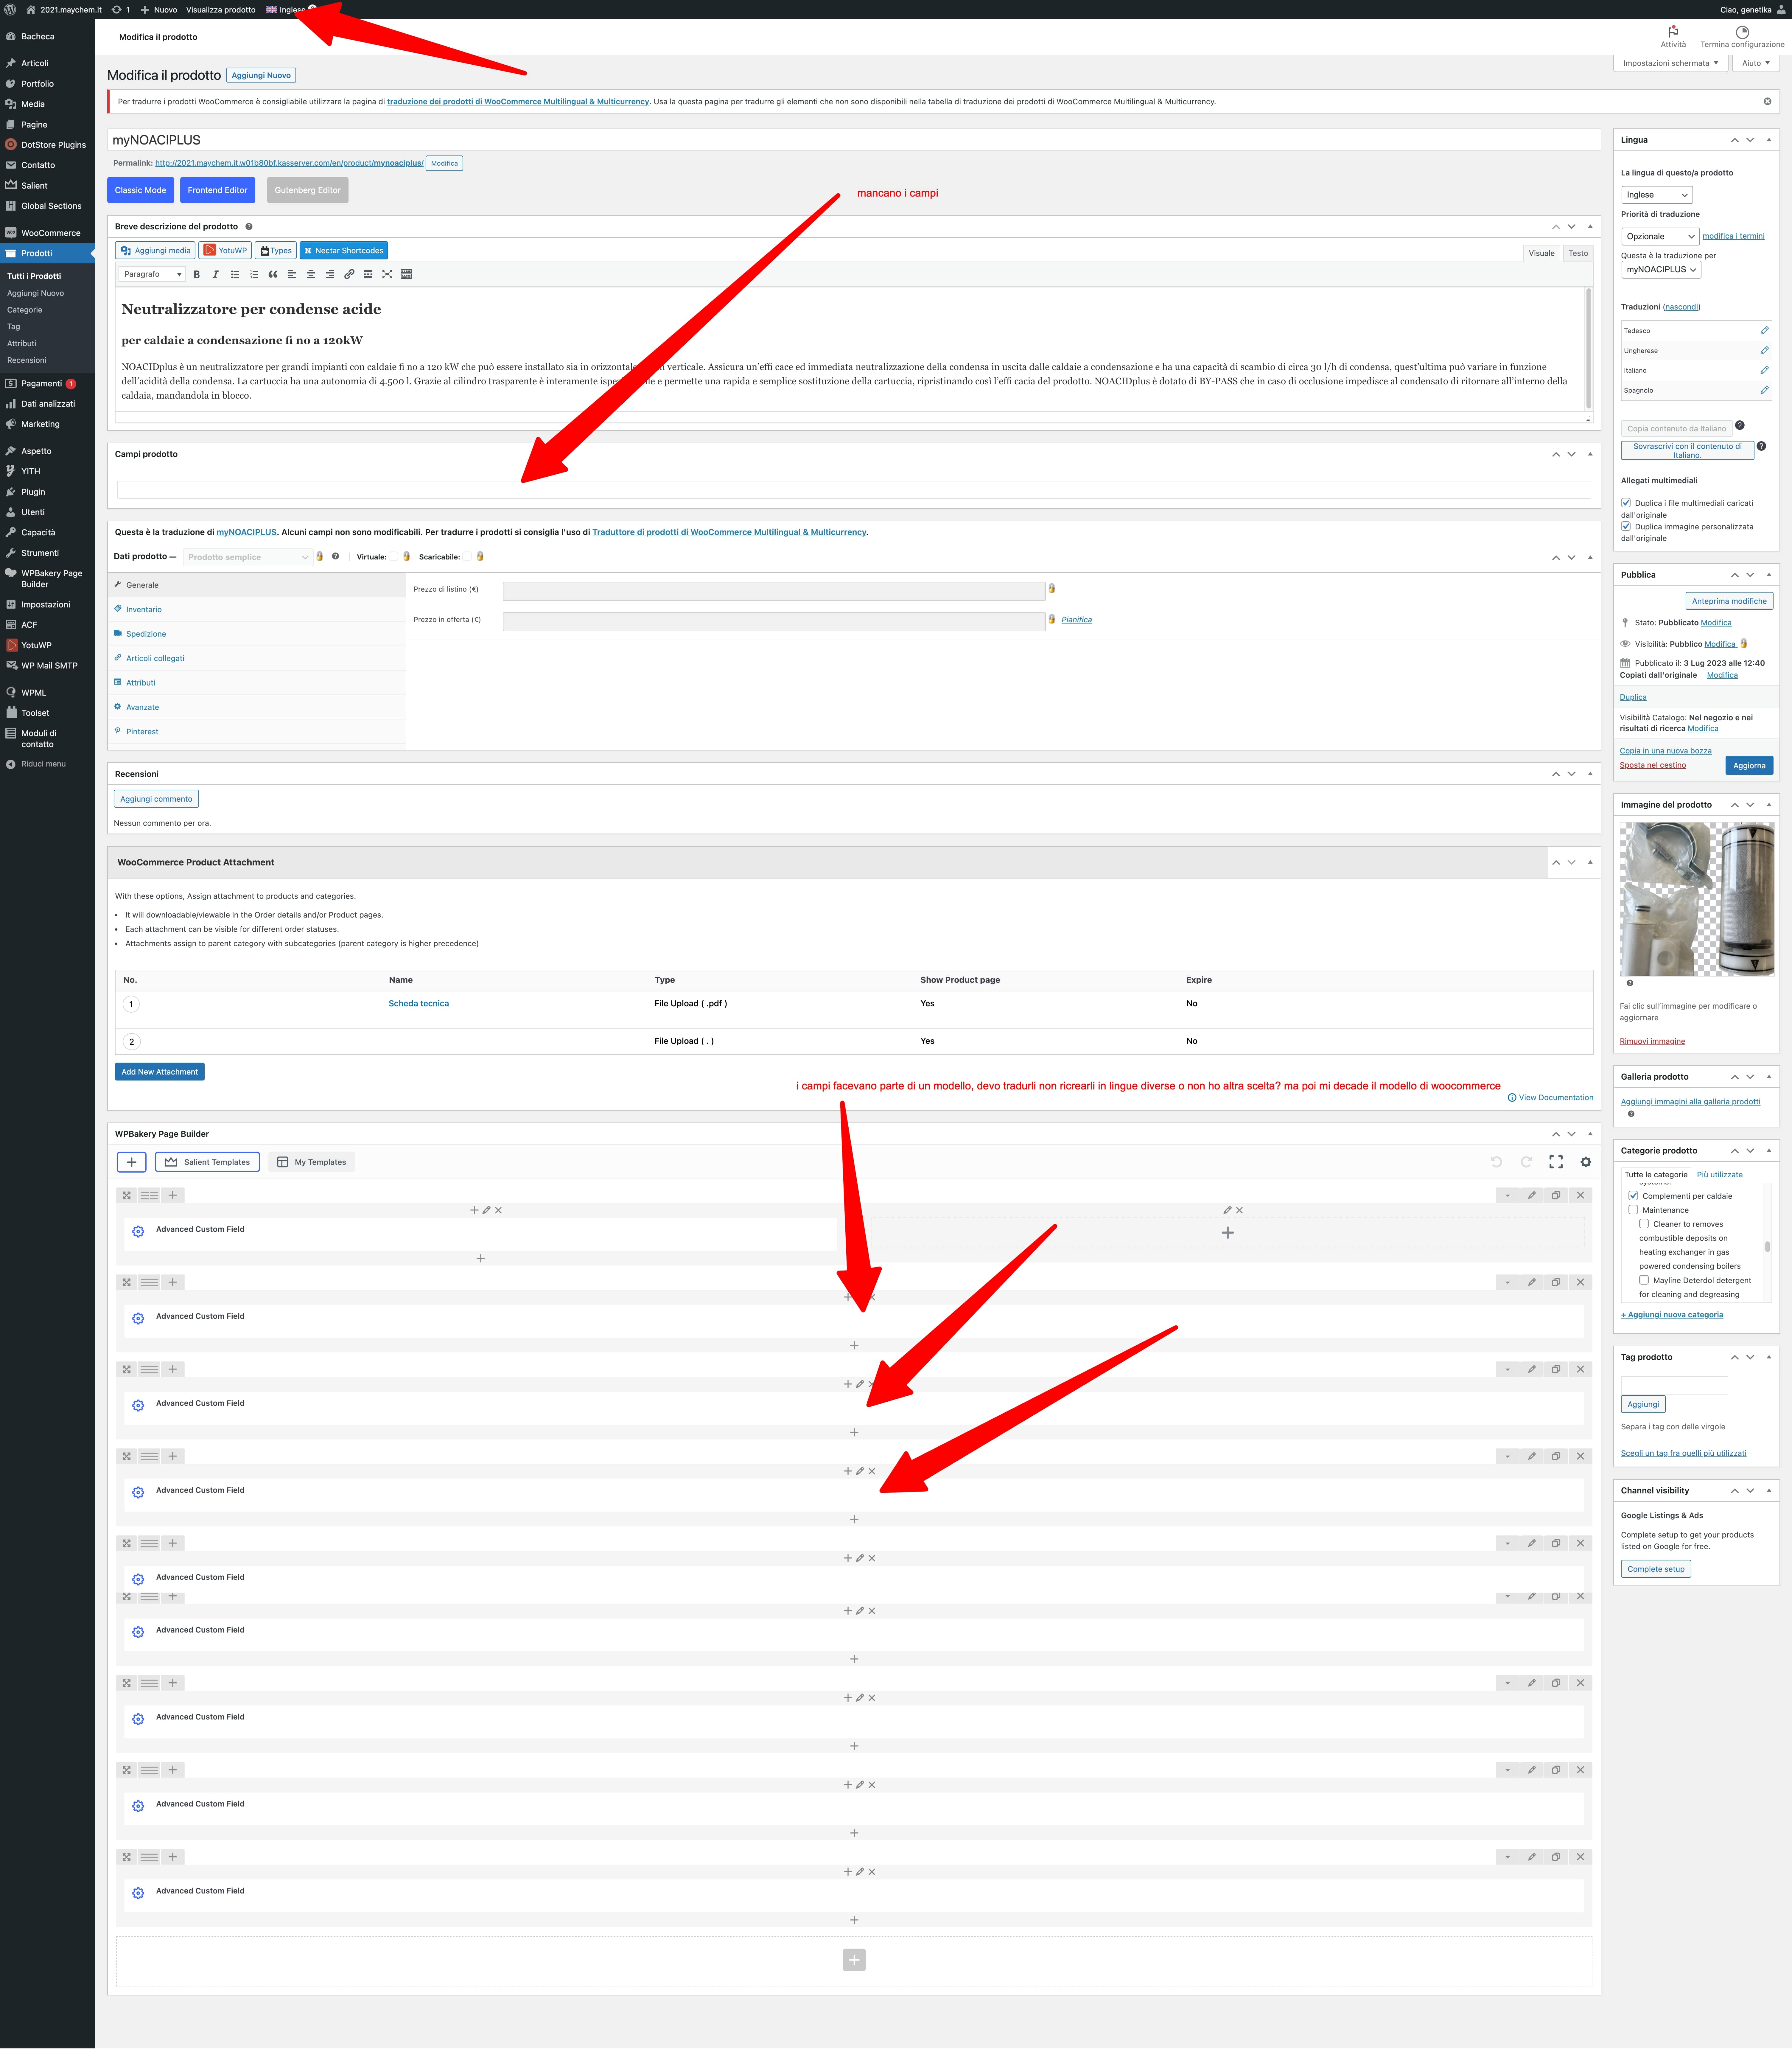Add element with WPBakery plus button

pos(132,1162)
